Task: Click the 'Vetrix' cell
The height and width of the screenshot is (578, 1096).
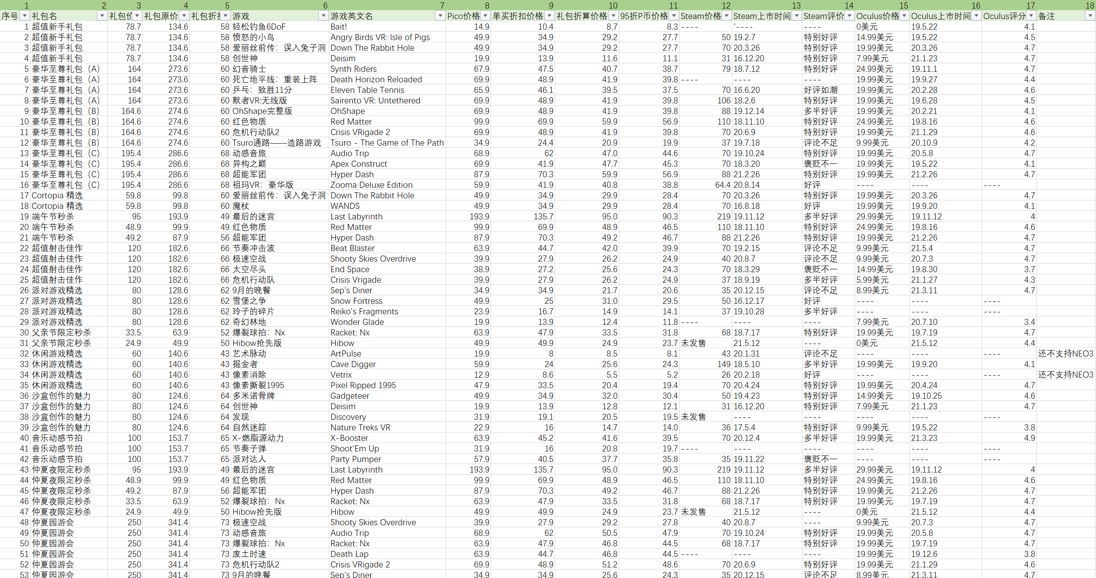Action: coord(387,374)
